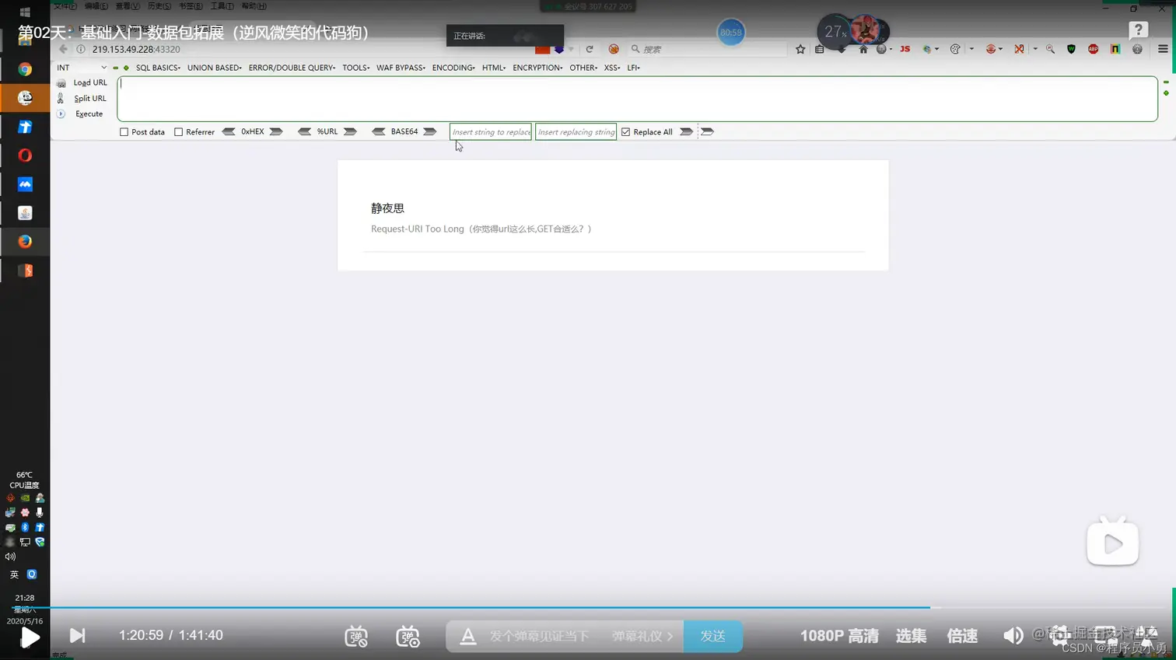Click the Insert string to replace field
1176x660 pixels.
pos(491,132)
